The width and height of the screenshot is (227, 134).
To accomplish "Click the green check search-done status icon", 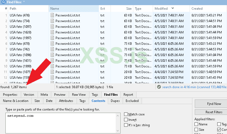I will (159, 87).
